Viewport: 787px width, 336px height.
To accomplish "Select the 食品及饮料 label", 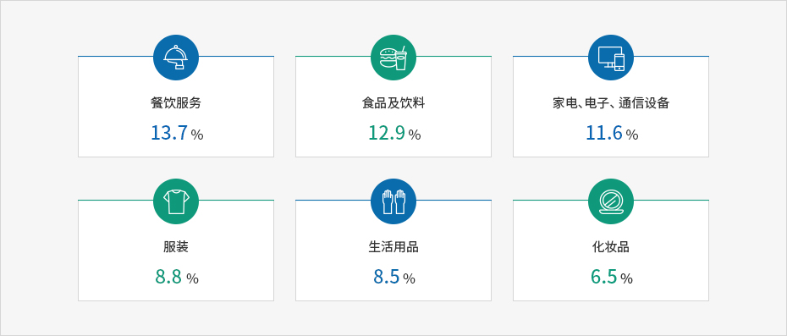I will 393,103.
